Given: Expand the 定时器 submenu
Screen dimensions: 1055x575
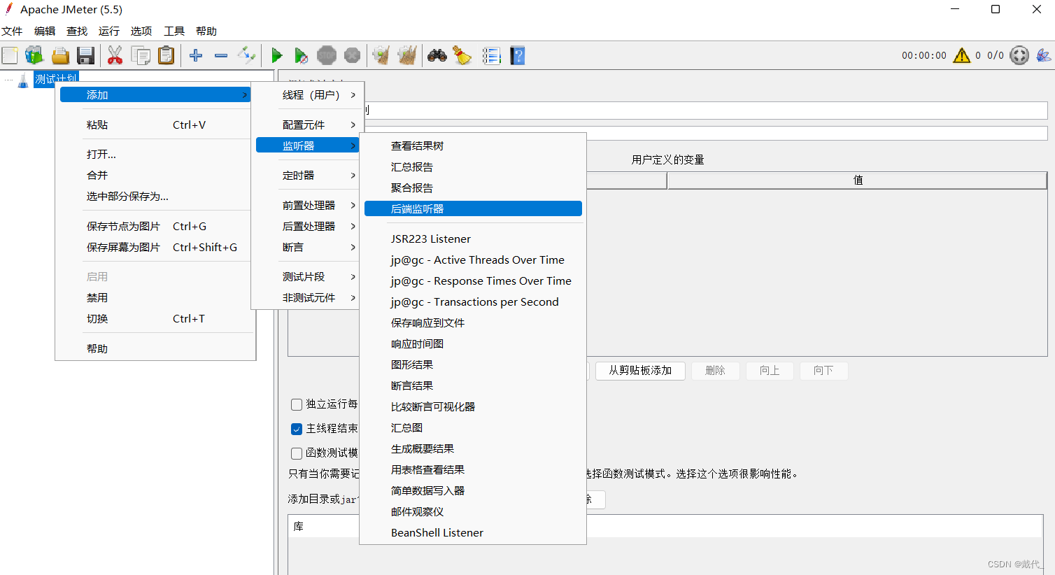Looking at the screenshot, I should pos(307,176).
